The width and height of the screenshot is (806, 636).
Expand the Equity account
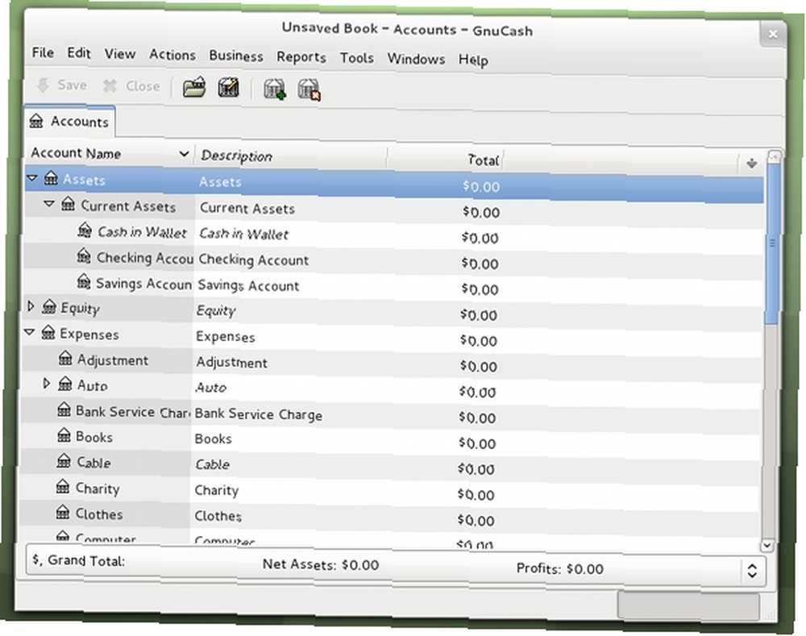pos(31,306)
